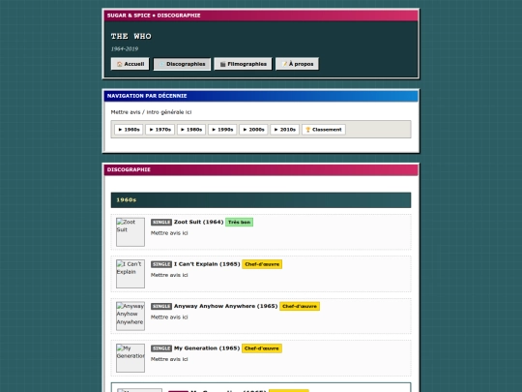This screenshot has width=522, height=392.
Task: Click the disc icon on Discographies
Action: [161, 64]
